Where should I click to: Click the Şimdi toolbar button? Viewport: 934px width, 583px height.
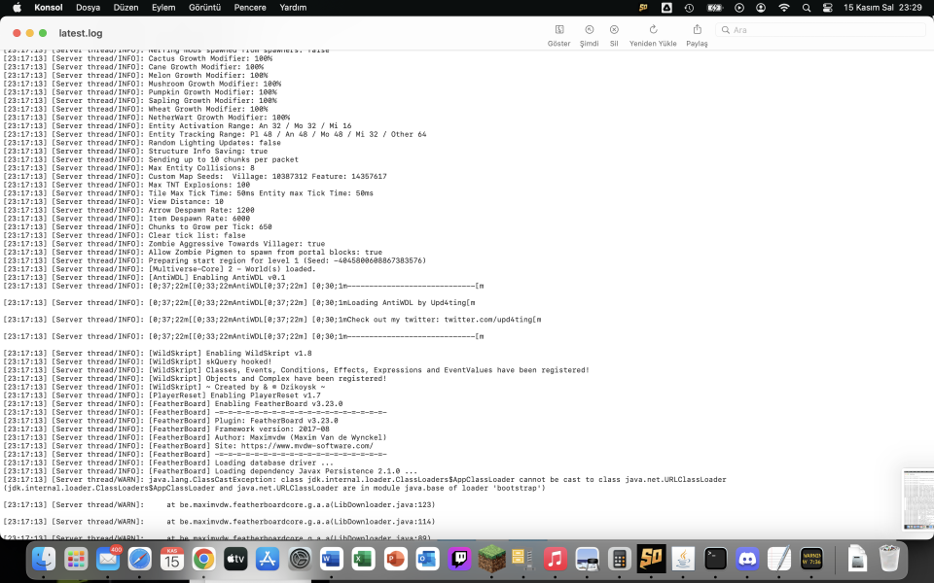pos(590,36)
